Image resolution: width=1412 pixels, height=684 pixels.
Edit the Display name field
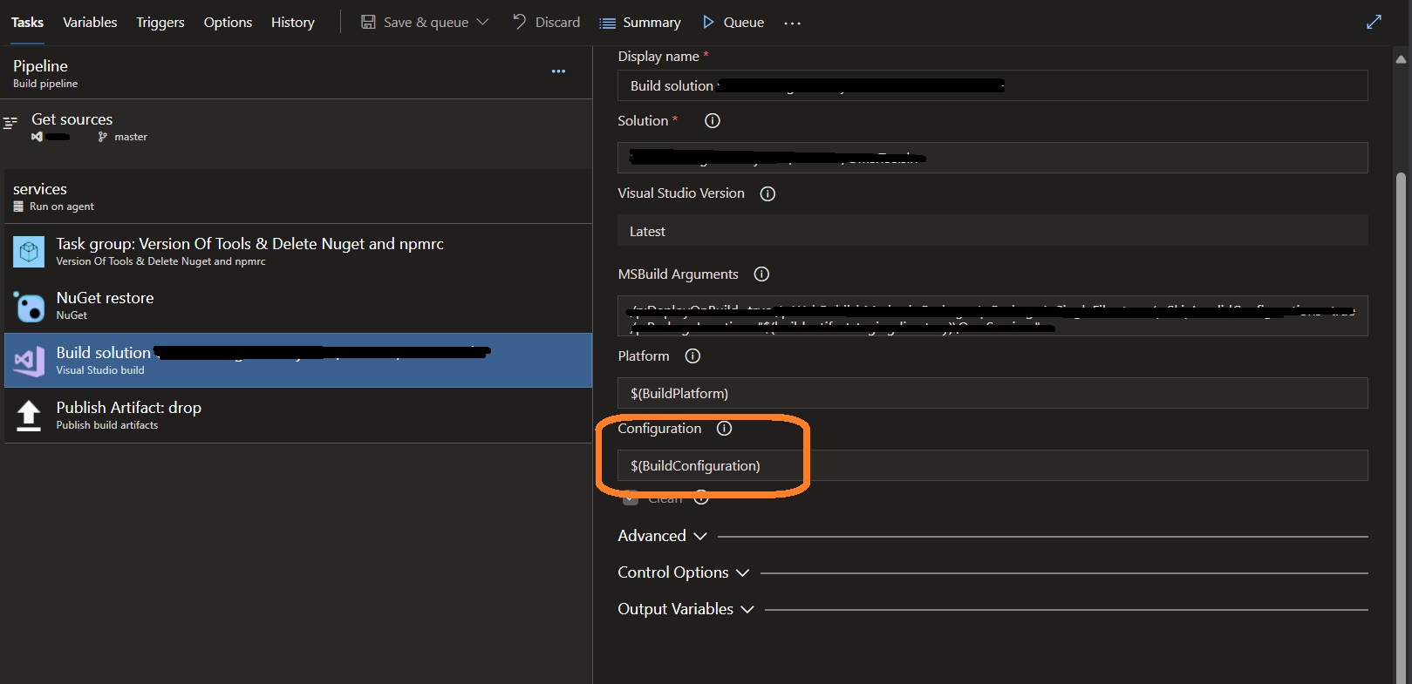[x=992, y=85]
